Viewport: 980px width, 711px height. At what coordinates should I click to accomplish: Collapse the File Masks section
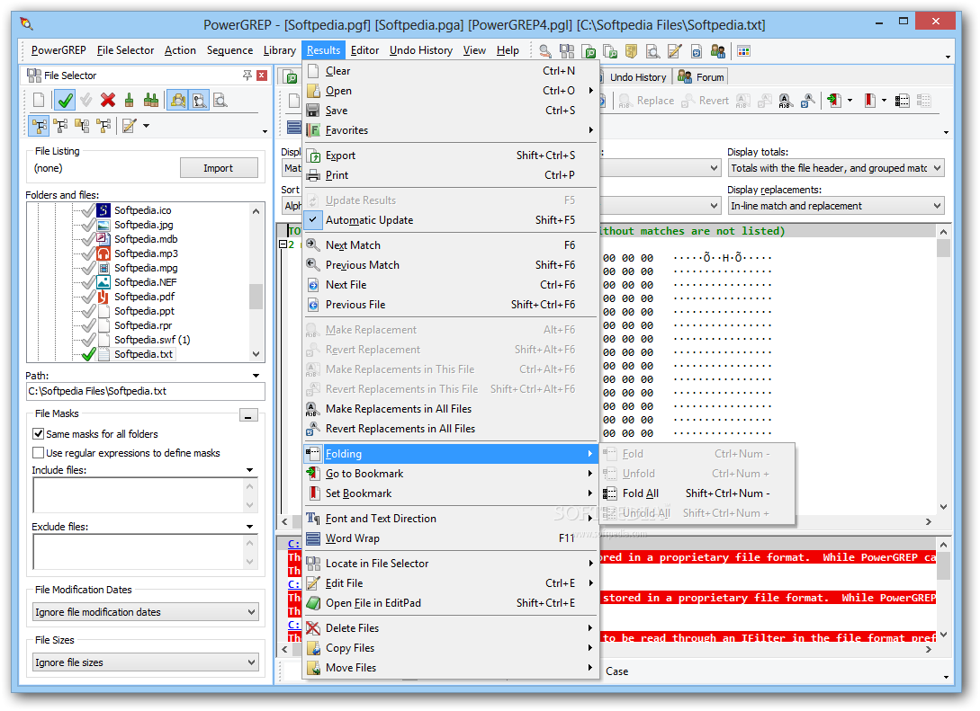pos(248,416)
